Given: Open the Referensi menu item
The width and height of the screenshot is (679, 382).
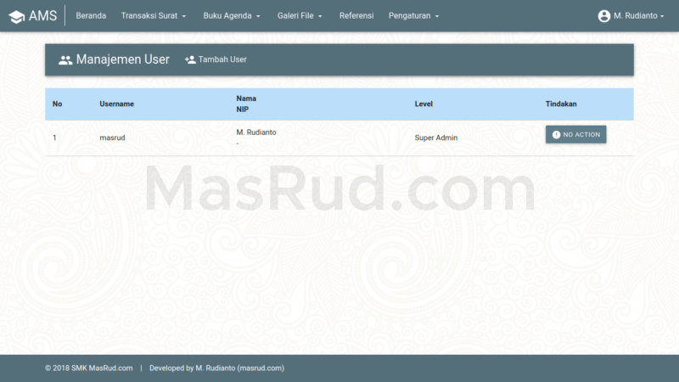Looking at the screenshot, I should pyautogui.click(x=356, y=16).
